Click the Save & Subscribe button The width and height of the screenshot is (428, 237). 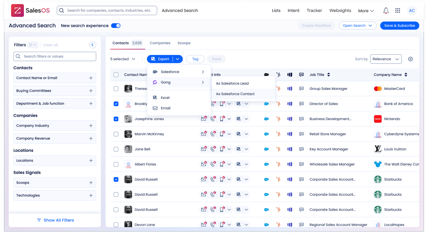pyautogui.click(x=399, y=26)
